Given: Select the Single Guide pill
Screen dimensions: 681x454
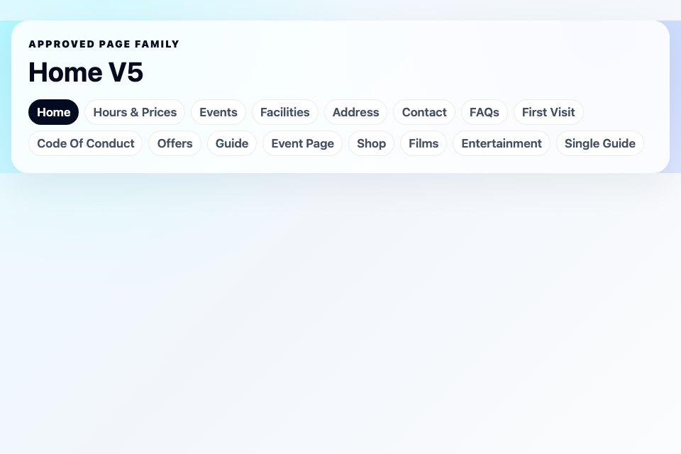Looking at the screenshot, I should tap(600, 143).
